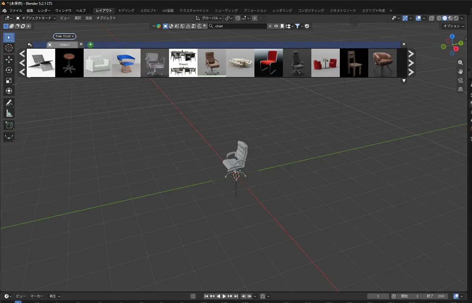Image resolution: width=472 pixels, height=303 pixels.
Task: Open BlenderKit filter funnel dropdown
Action: (x=299, y=26)
